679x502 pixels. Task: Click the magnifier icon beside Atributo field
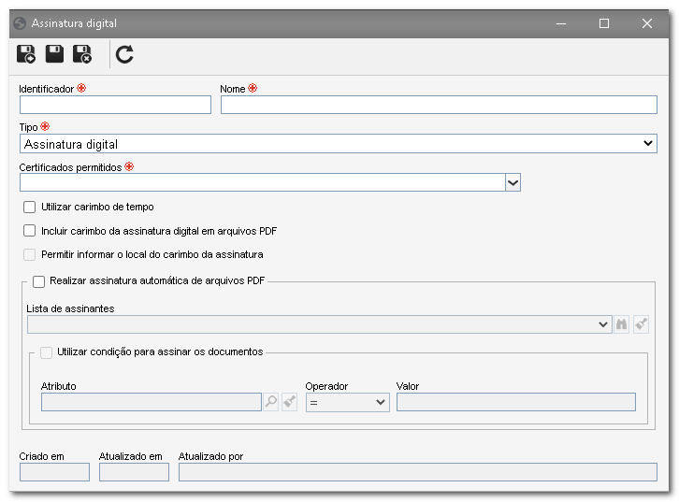click(x=271, y=402)
